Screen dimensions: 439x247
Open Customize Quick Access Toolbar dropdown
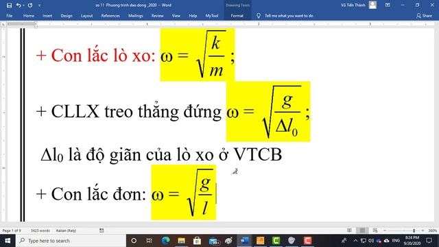click(x=39, y=5)
